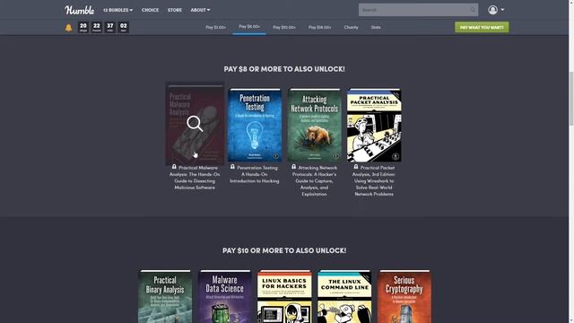Open Attacking Network Protocols book cover
The width and height of the screenshot is (574, 323).
click(314, 125)
